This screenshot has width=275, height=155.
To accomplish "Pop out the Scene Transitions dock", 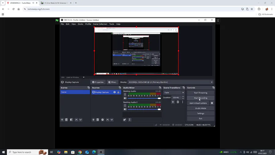I will coord(184,88).
